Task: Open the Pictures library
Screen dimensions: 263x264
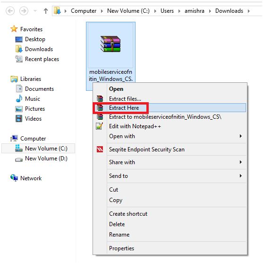Action: pos(35,109)
